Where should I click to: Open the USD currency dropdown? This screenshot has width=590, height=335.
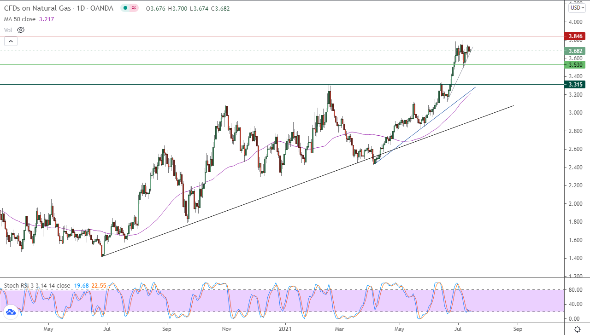[x=577, y=8]
